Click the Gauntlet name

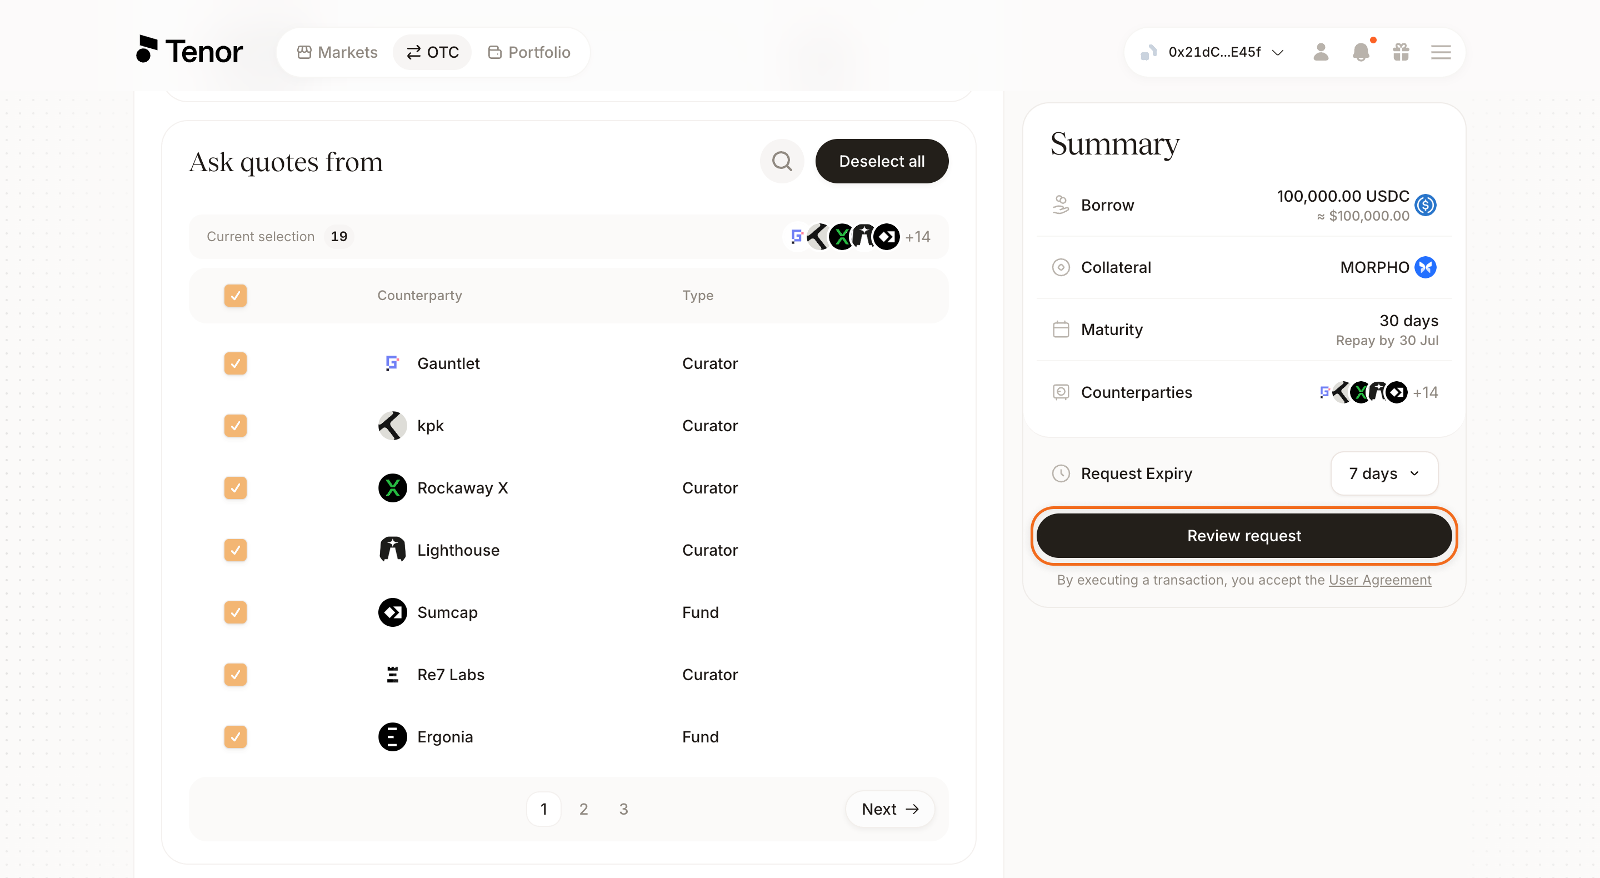tap(448, 363)
